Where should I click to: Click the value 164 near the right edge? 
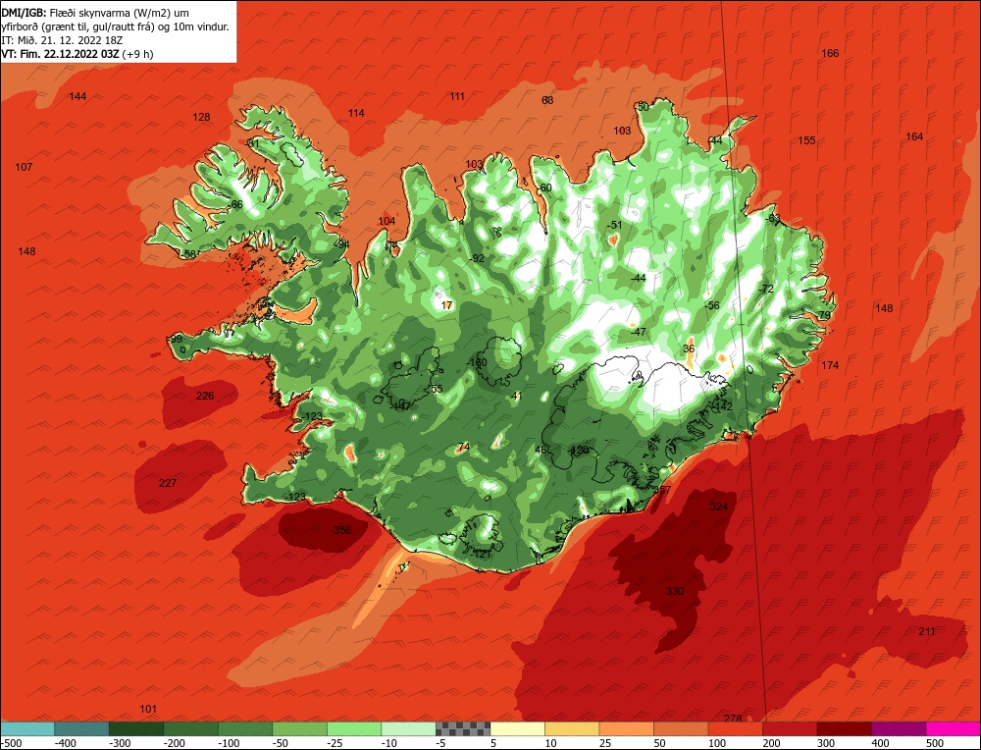914,136
